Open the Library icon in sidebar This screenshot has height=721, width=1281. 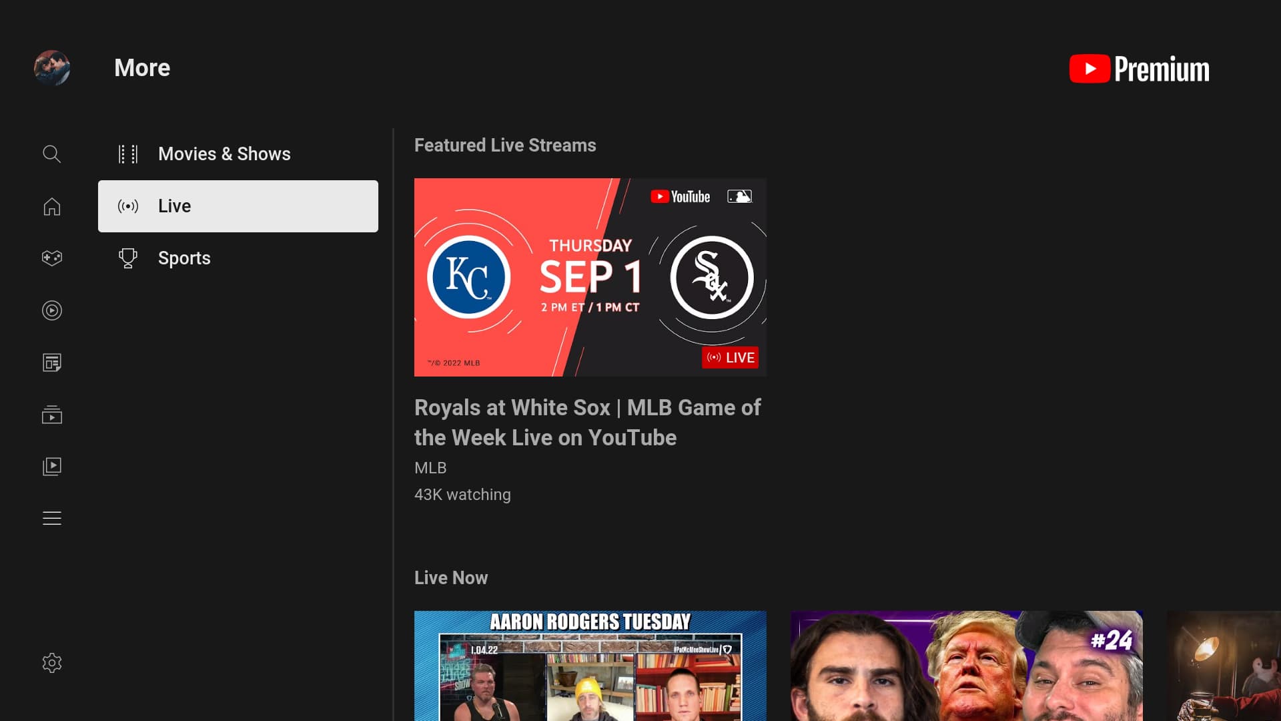(x=51, y=466)
